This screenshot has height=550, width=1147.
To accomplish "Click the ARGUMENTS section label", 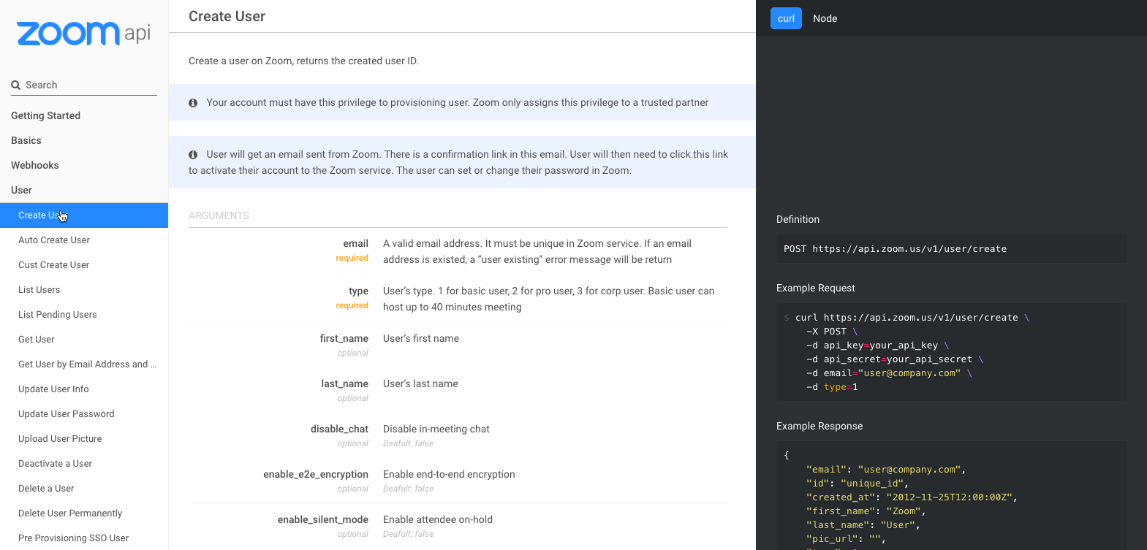I will (x=219, y=215).
